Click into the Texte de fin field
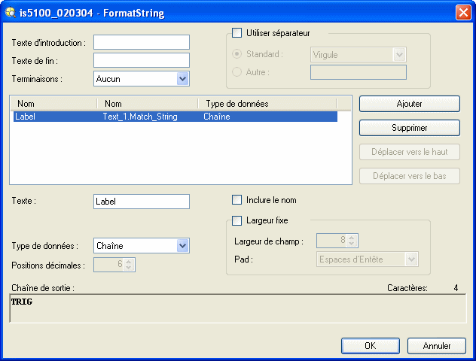The image size is (476, 361). click(141, 60)
